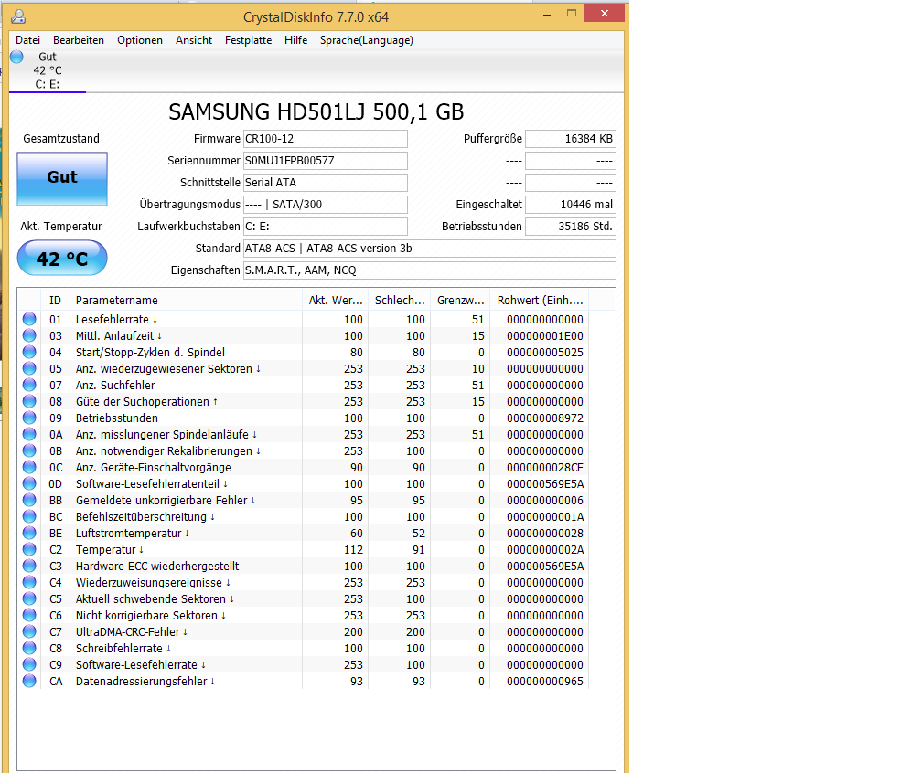The width and height of the screenshot is (922, 773).
Task: Click status orb for Güte der Suchoperationen
Action: click(29, 401)
